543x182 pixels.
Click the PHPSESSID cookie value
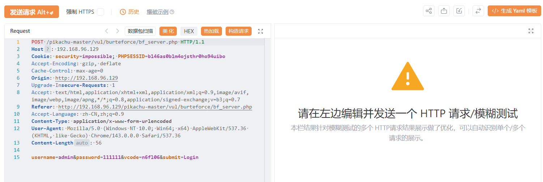click(x=187, y=56)
